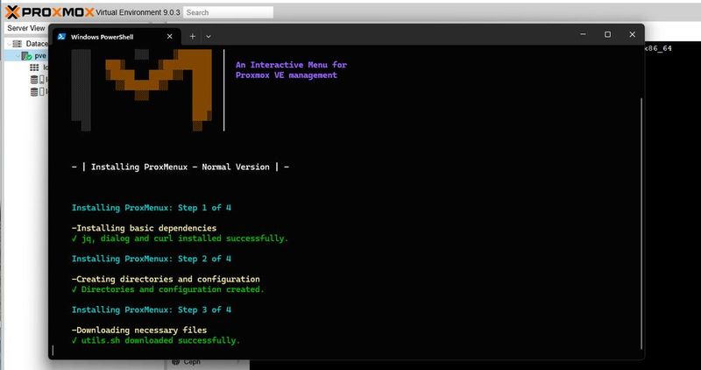The width and height of the screenshot is (701, 370).
Task: Click the Proxmox logo in the header
Action: 49,12
